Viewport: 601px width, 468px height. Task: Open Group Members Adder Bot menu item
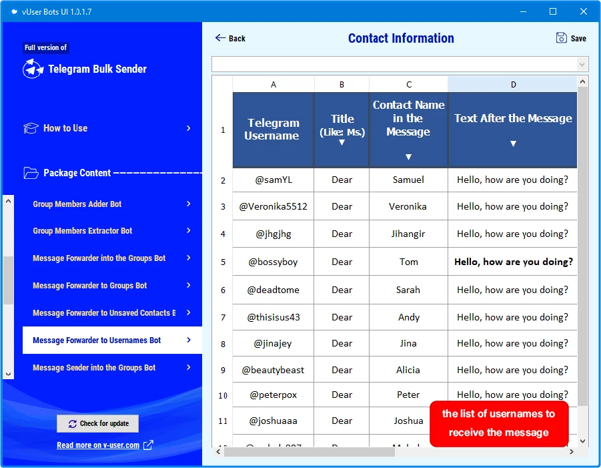point(112,204)
